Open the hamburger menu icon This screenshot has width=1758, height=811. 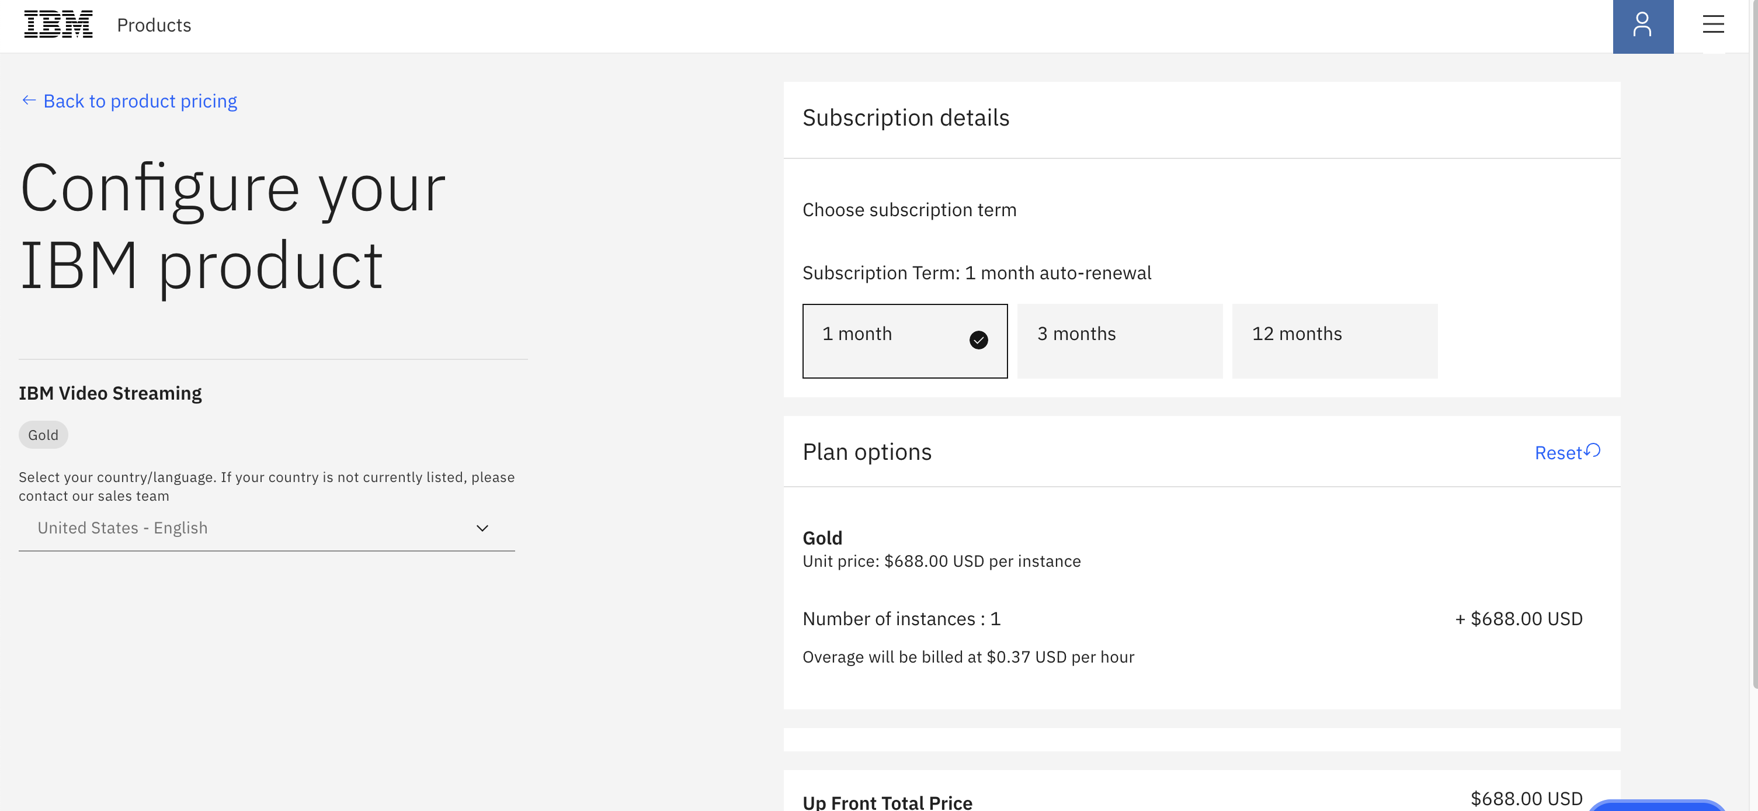point(1713,25)
